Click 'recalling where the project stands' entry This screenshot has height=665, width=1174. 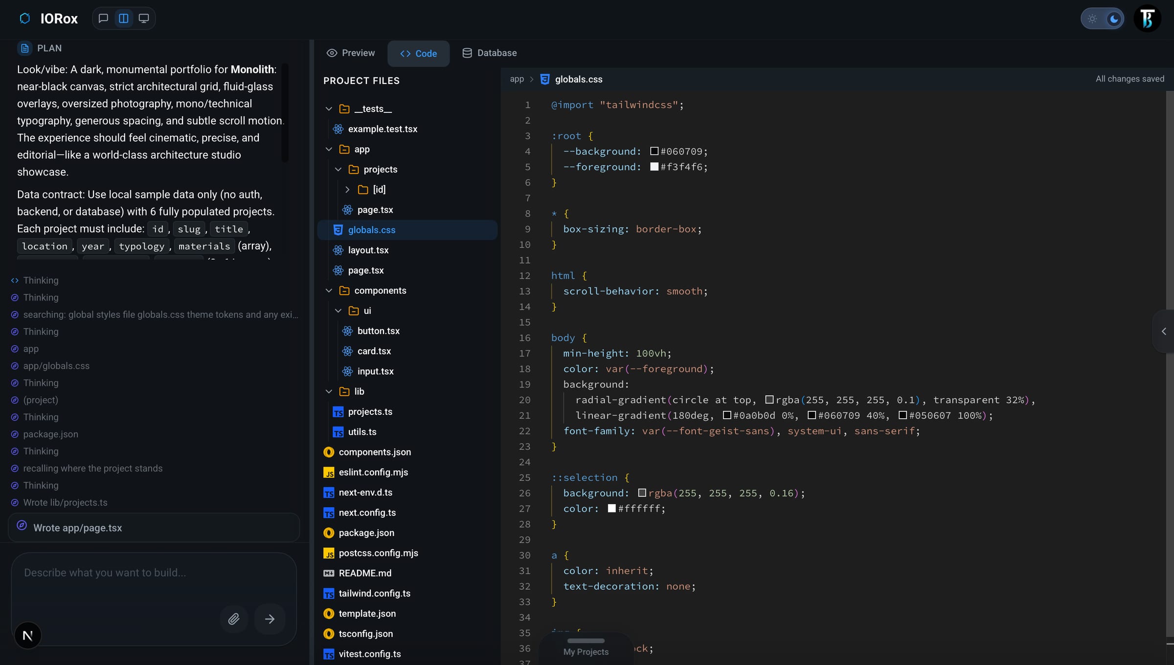tap(92, 468)
